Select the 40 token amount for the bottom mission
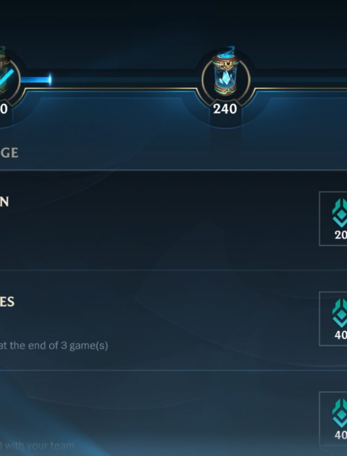 [x=340, y=435]
